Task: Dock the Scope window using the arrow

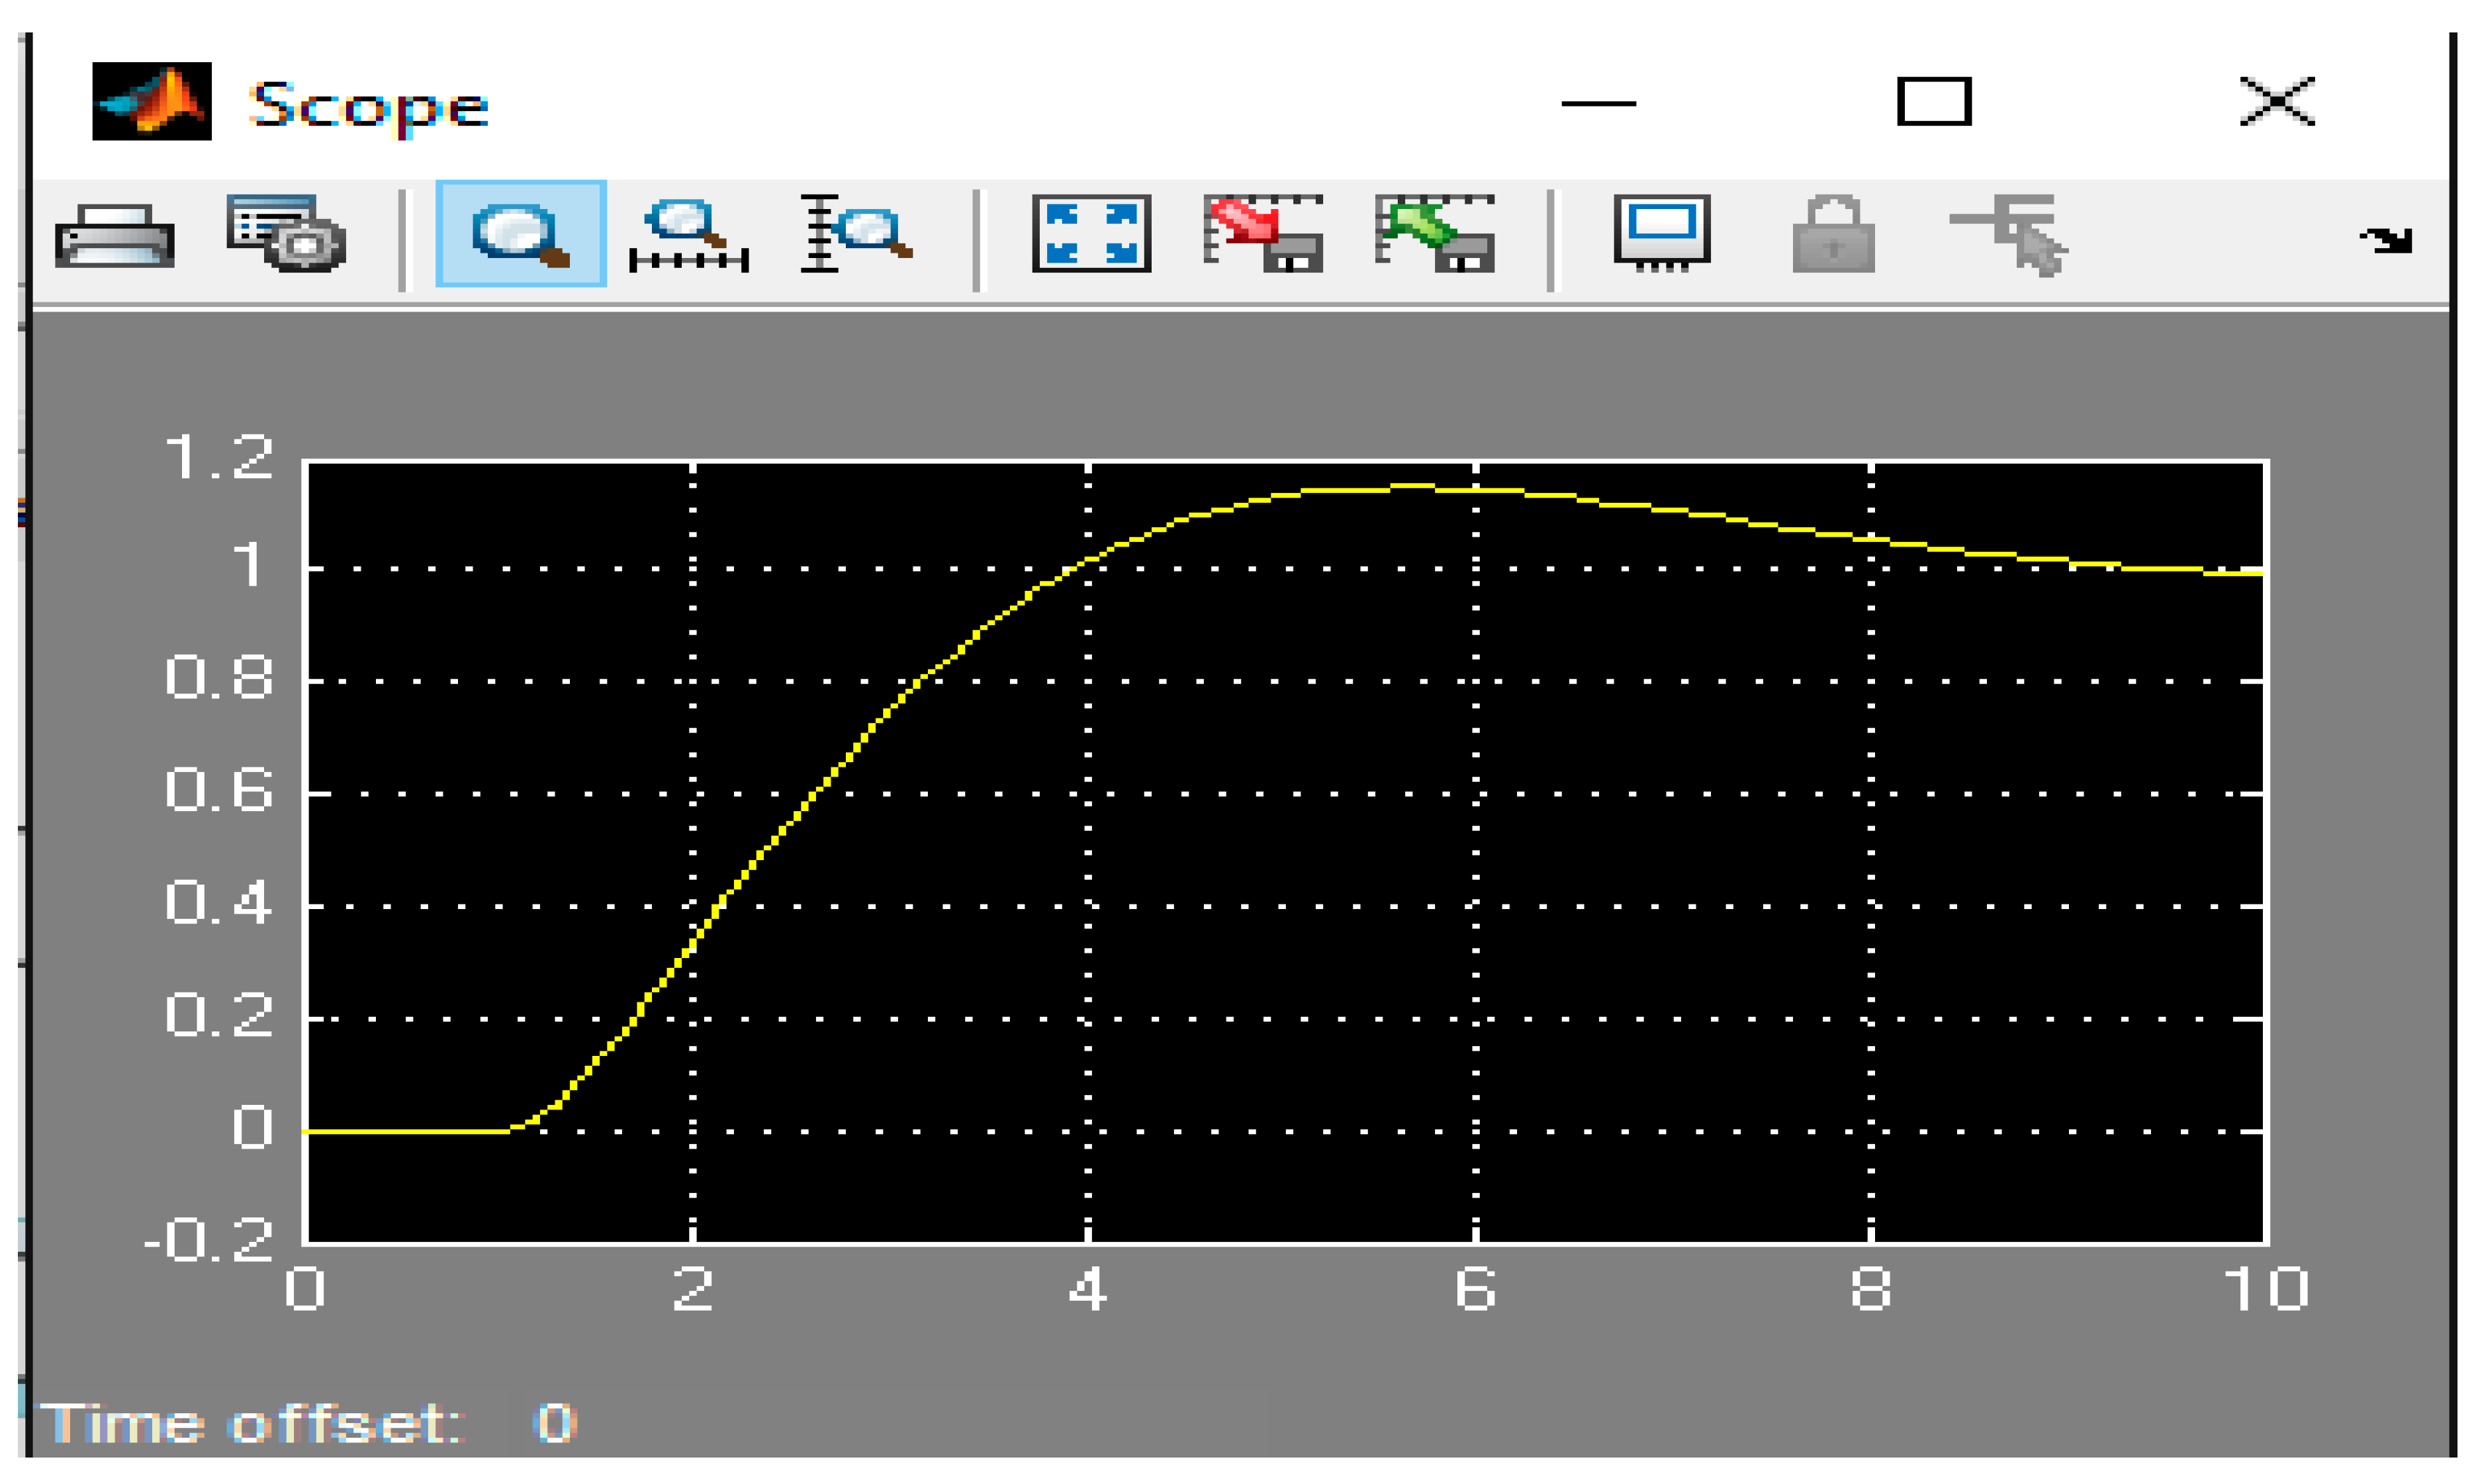Action: 2387,241
